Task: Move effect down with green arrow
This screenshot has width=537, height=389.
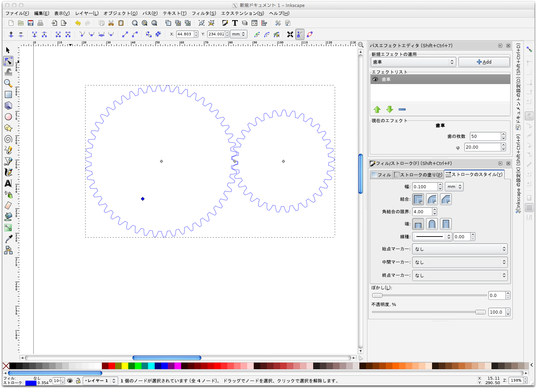Action: [390, 109]
